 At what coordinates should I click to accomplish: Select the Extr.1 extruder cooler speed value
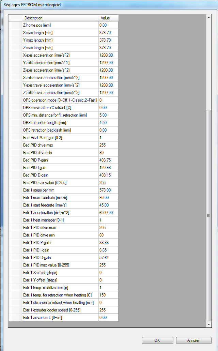coord(108,310)
